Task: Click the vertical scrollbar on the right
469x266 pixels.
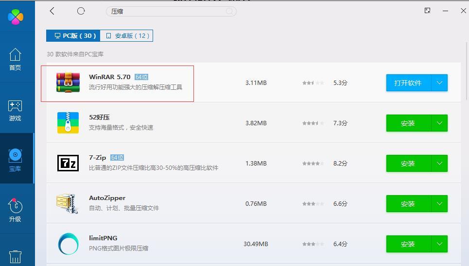Action: click(x=467, y=71)
